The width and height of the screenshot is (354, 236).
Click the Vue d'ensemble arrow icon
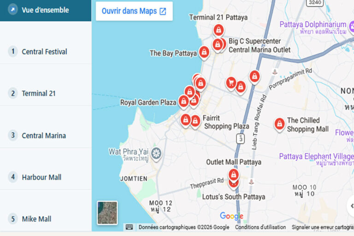click(13, 10)
